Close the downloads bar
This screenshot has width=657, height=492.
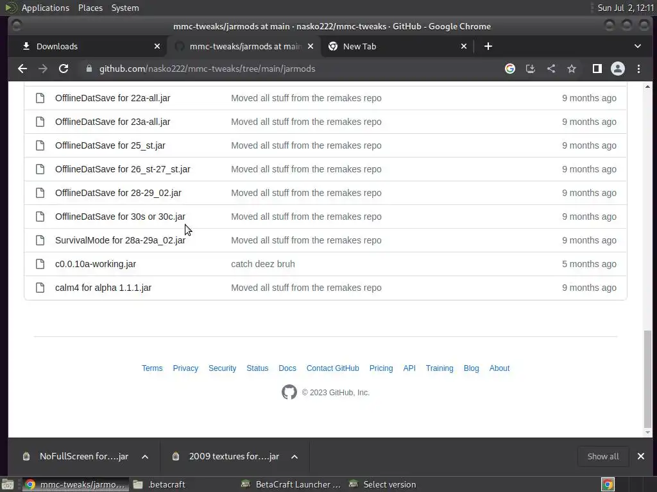[x=641, y=456]
